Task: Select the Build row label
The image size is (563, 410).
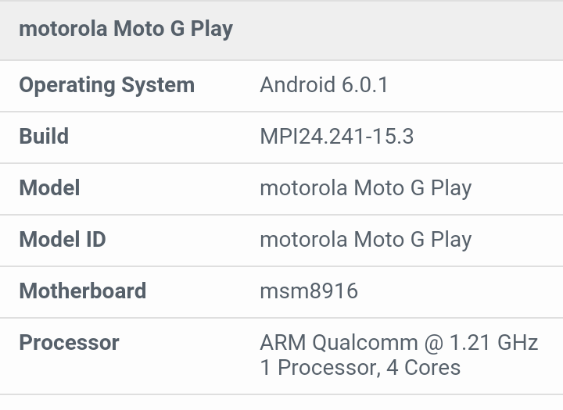Action: 44,137
